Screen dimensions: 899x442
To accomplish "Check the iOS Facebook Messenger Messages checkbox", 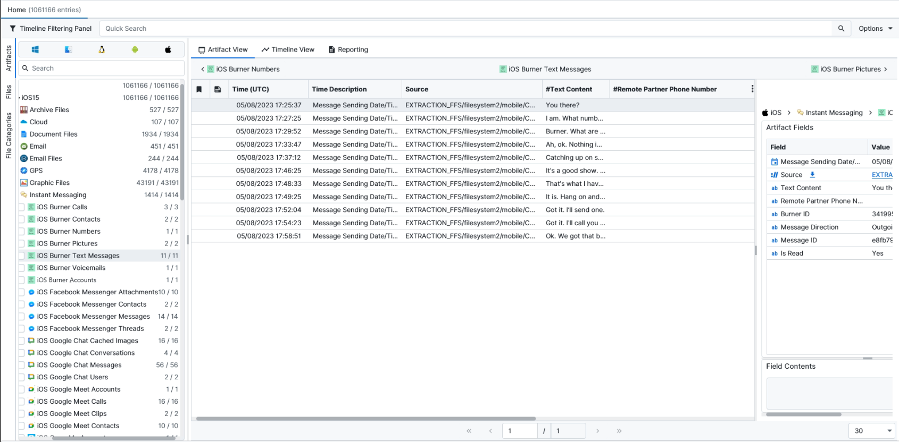I will (x=22, y=317).
